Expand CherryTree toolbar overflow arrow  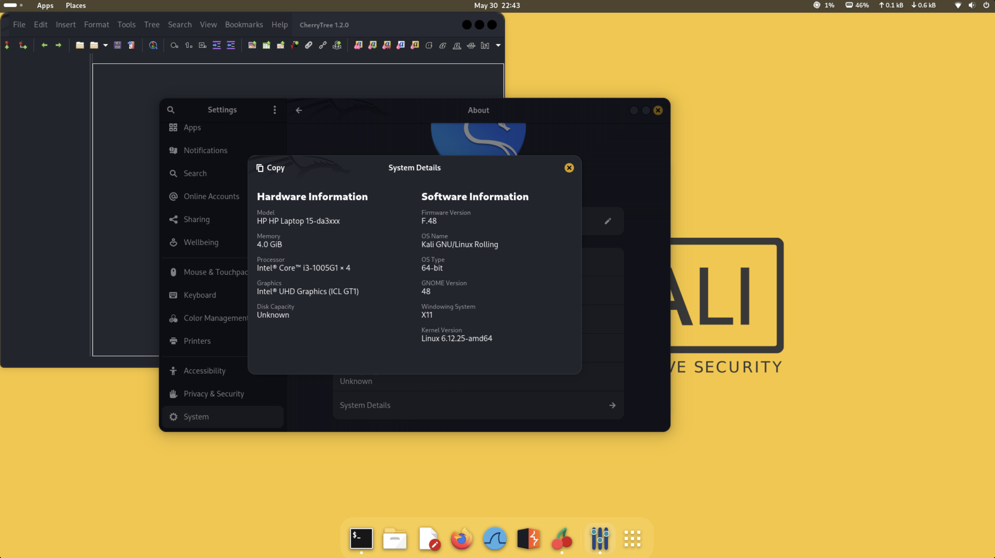pyautogui.click(x=498, y=45)
